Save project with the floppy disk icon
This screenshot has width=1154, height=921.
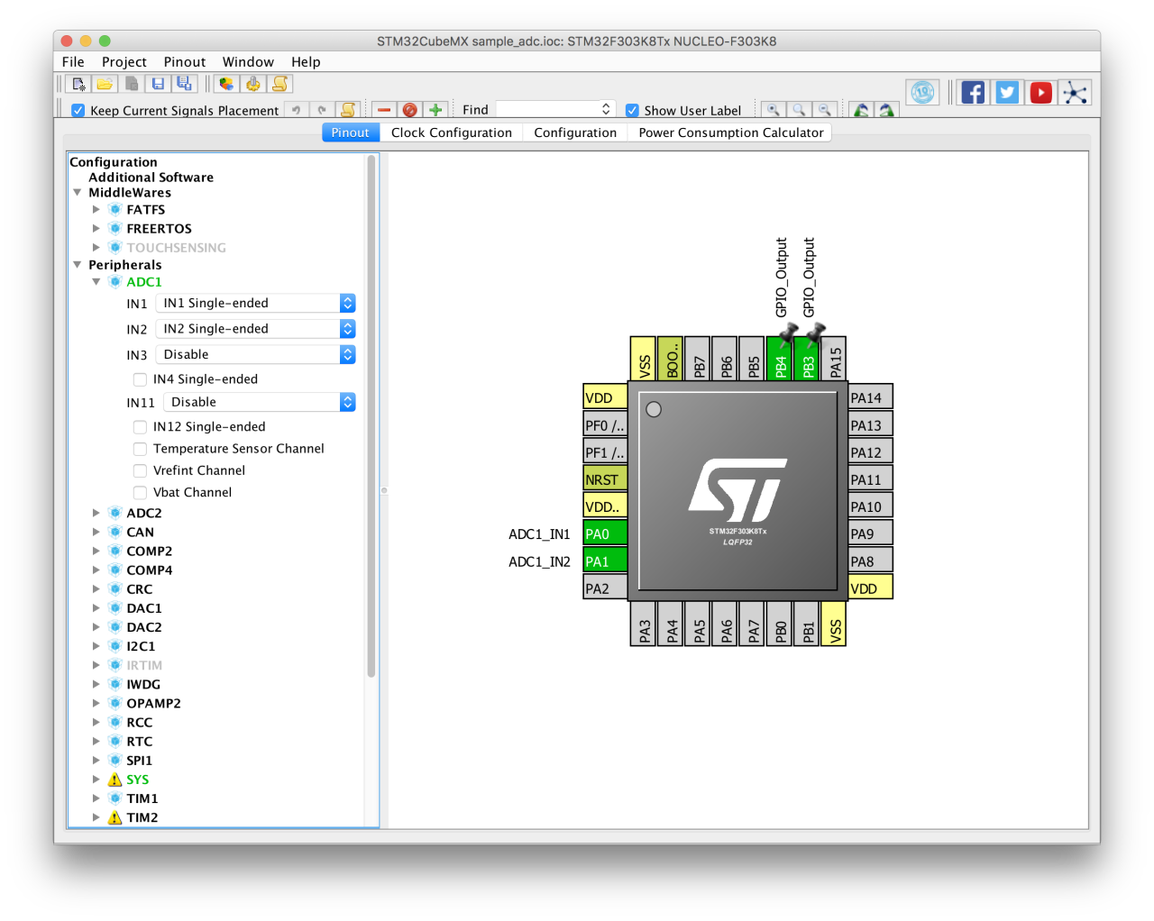(158, 84)
